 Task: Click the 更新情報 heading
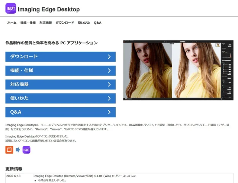14,169
